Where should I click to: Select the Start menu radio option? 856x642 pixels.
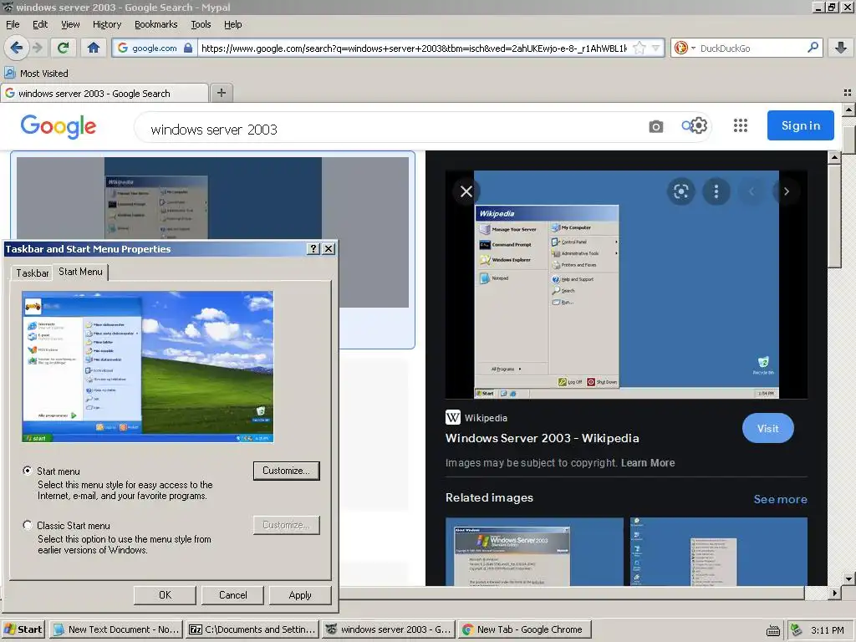28,471
